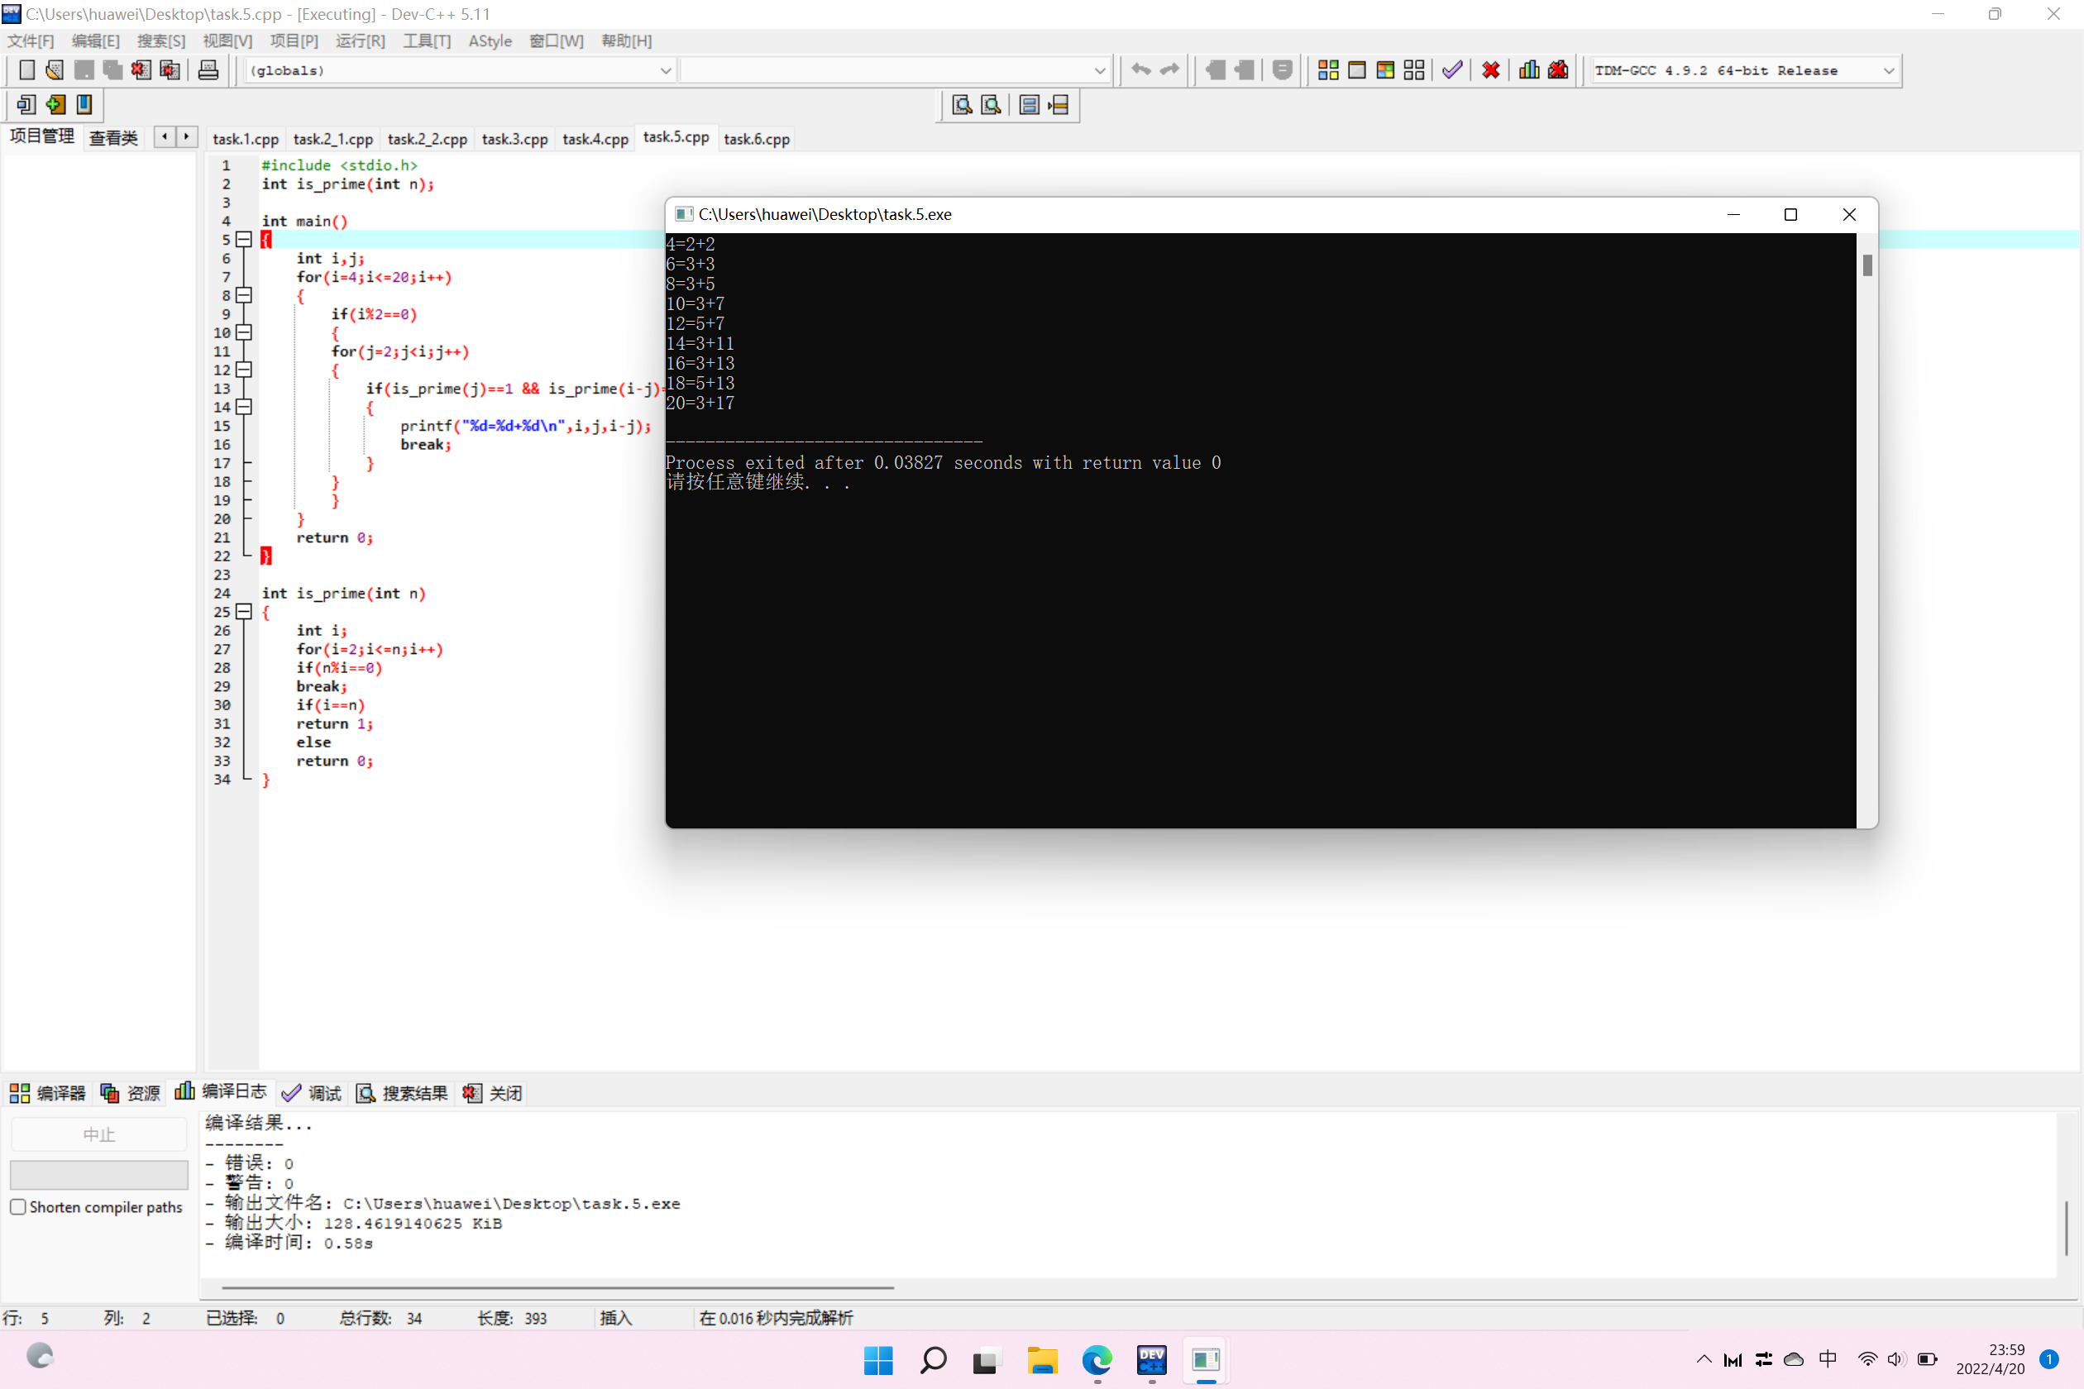The width and height of the screenshot is (2084, 1389).
Task: Click the Print icon in toolbar
Action: 208,70
